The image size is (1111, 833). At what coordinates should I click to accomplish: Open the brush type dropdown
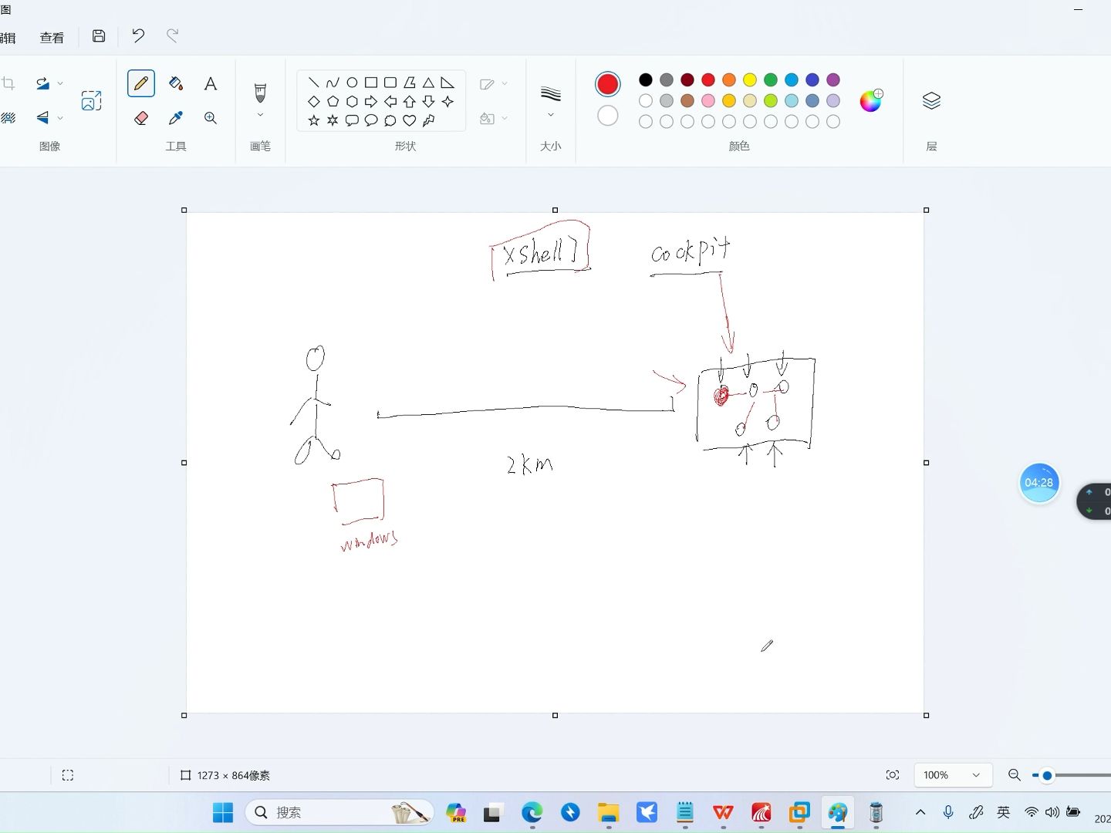coord(261,113)
